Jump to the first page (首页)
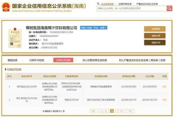This screenshot has height=117, width=173. [93, 111]
